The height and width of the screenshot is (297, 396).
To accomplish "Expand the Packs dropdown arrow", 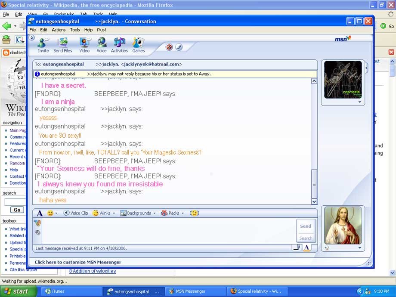I will pos(183,213).
